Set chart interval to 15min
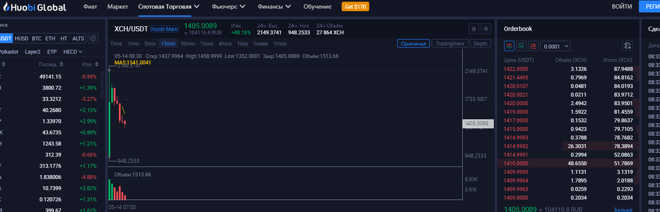Viewport: 660px width, 212px height. pos(168,43)
